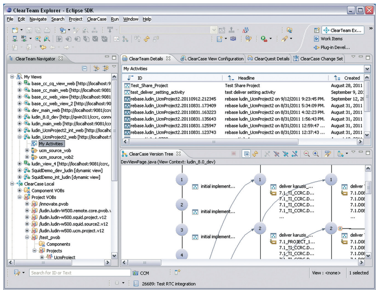Open the My Activities dropdown list
Screen dimensions: 390x293
(x=368, y=69)
